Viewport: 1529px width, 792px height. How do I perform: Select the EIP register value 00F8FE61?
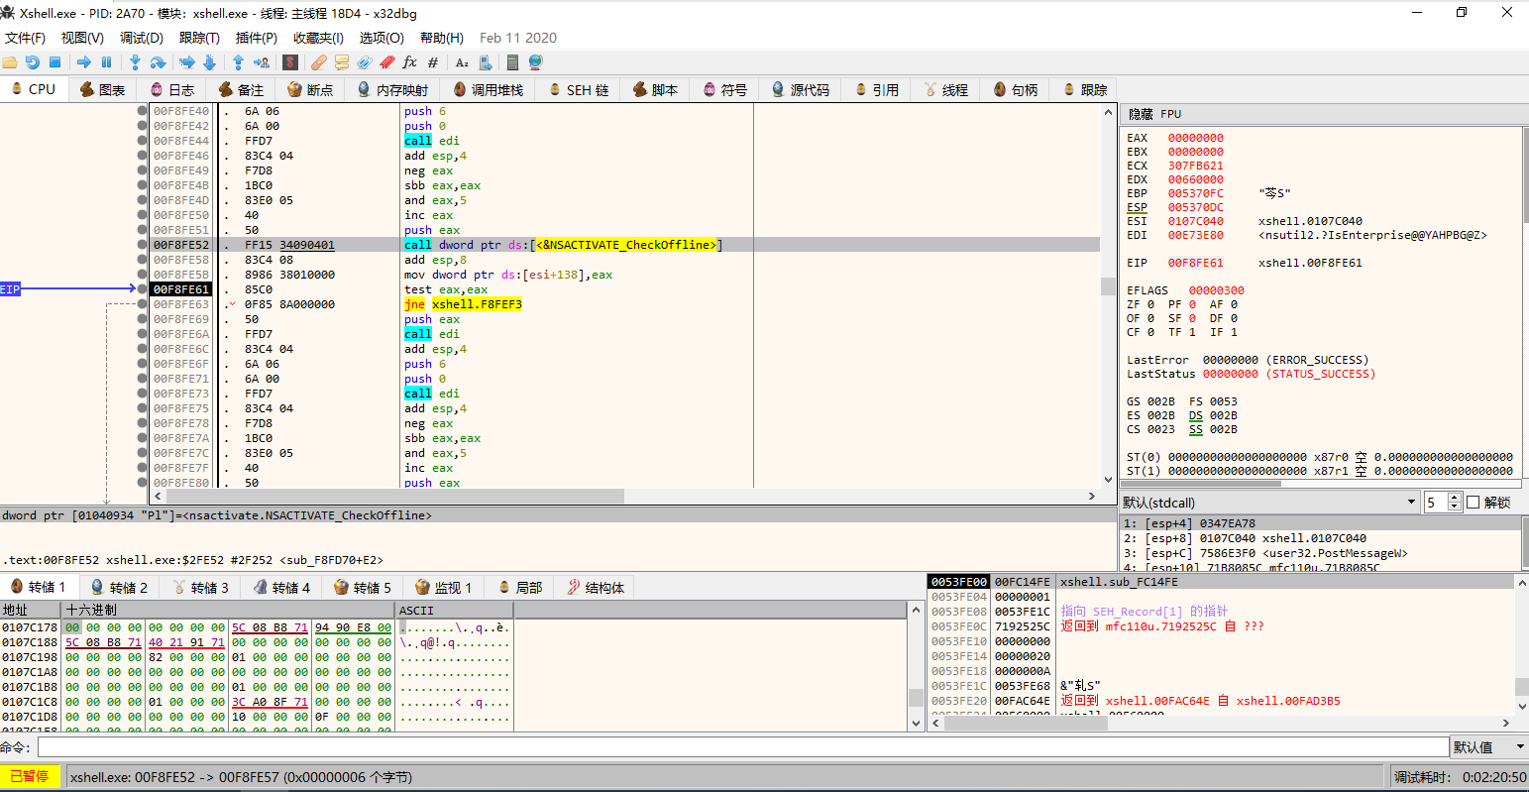1195,263
